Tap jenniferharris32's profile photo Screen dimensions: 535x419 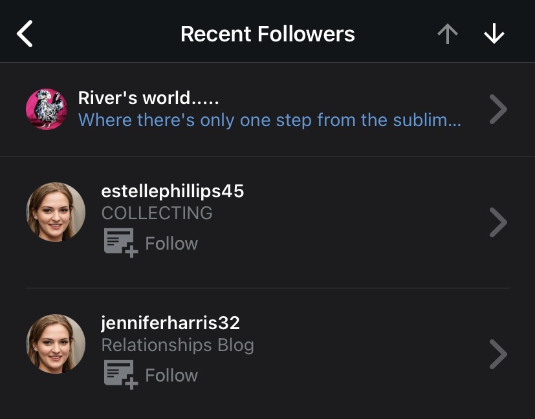pyautogui.click(x=56, y=344)
